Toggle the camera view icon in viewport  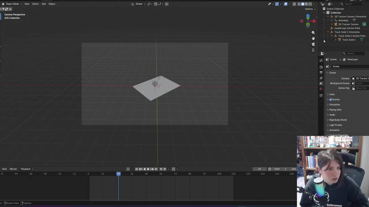click(313, 44)
